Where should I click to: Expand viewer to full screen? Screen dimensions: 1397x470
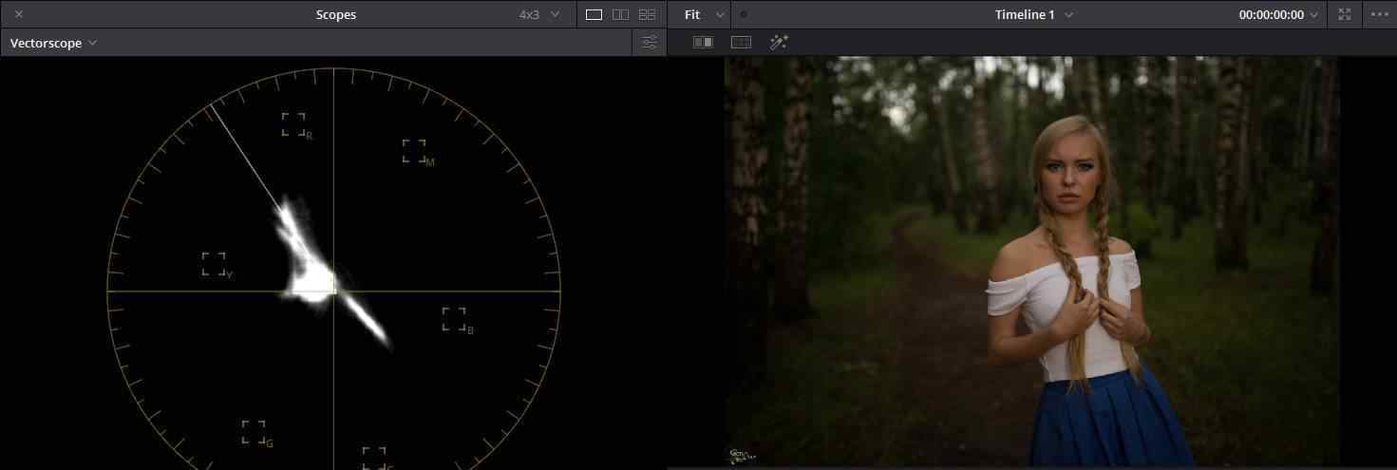pos(1344,14)
